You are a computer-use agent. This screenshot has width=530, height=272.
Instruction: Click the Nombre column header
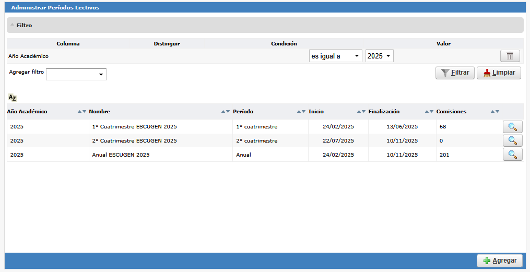click(x=99, y=112)
